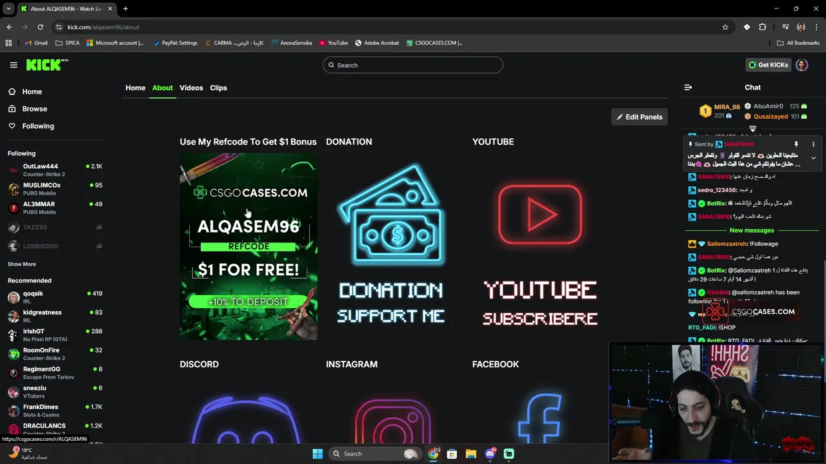Focus the Kick search field
Image resolution: width=826 pixels, height=464 pixels.
pos(413,65)
